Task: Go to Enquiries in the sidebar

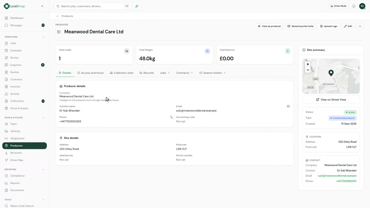Action: click(25, 65)
